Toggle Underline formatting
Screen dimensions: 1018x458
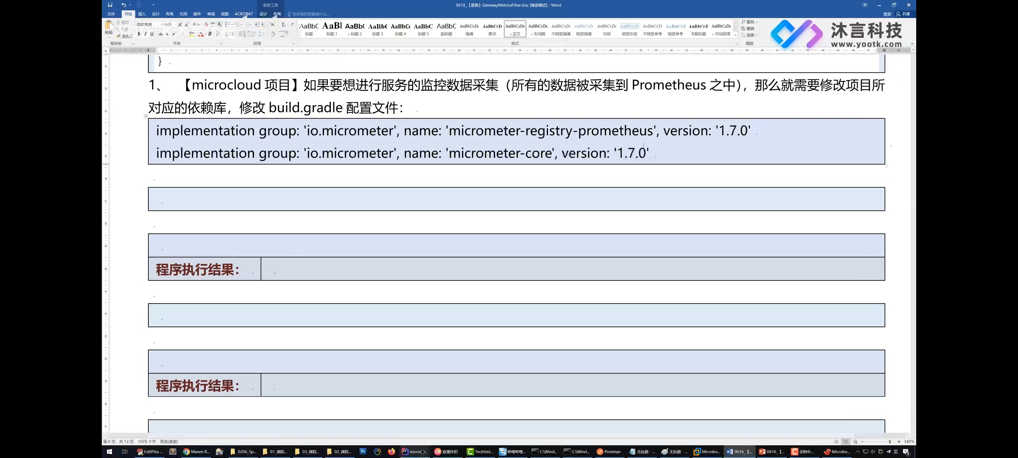pyautogui.click(x=152, y=34)
